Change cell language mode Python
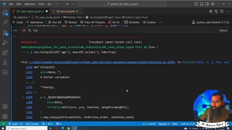The image size is (232, 130). click(223, 30)
